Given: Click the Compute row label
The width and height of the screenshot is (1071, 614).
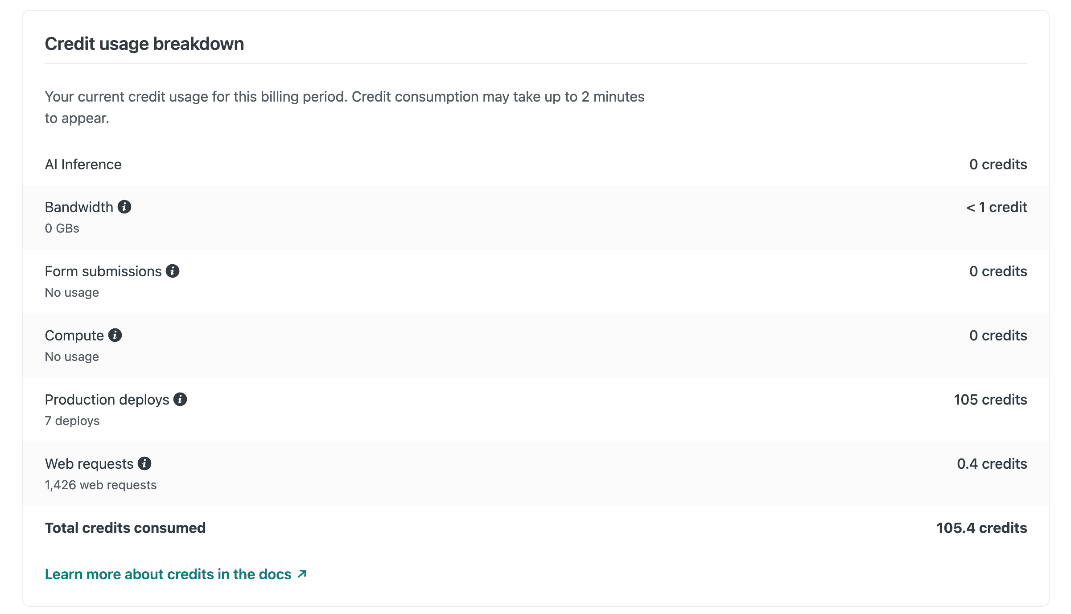Looking at the screenshot, I should (74, 336).
